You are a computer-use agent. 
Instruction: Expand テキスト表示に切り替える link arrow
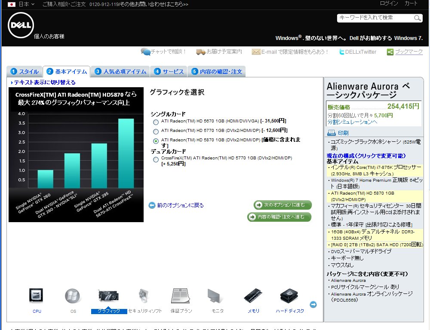coord(12,82)
